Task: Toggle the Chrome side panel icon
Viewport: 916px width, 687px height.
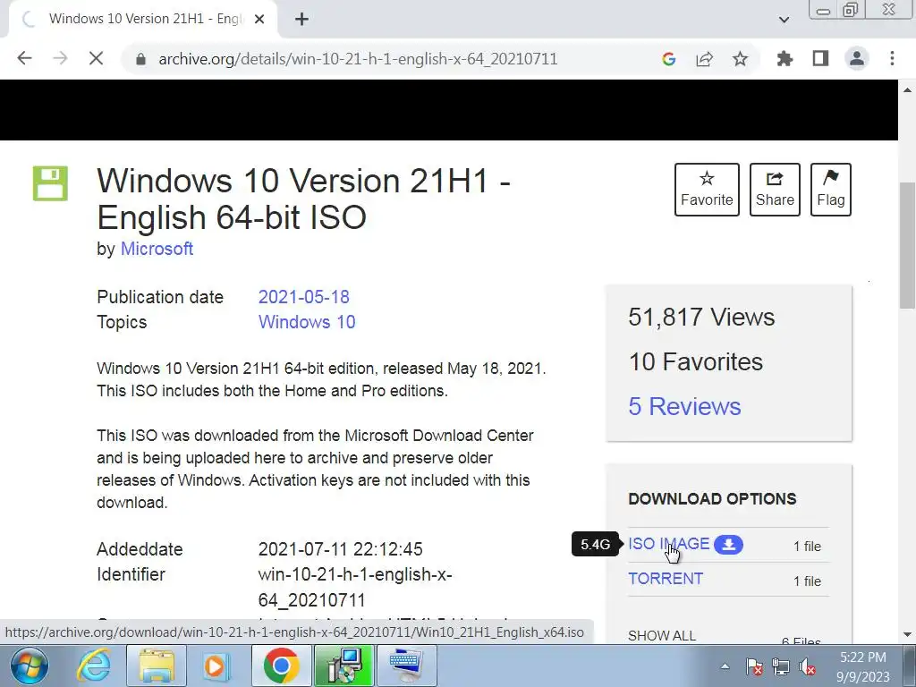Action: 821,58
